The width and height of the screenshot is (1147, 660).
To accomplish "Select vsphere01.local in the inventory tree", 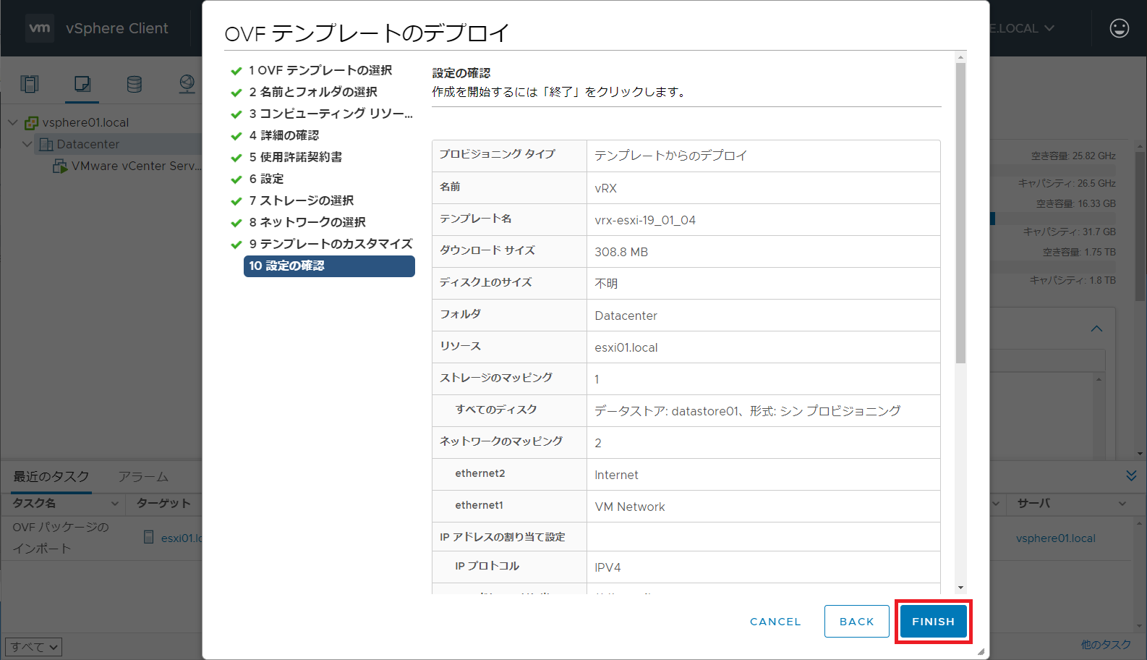I will 85,122.
